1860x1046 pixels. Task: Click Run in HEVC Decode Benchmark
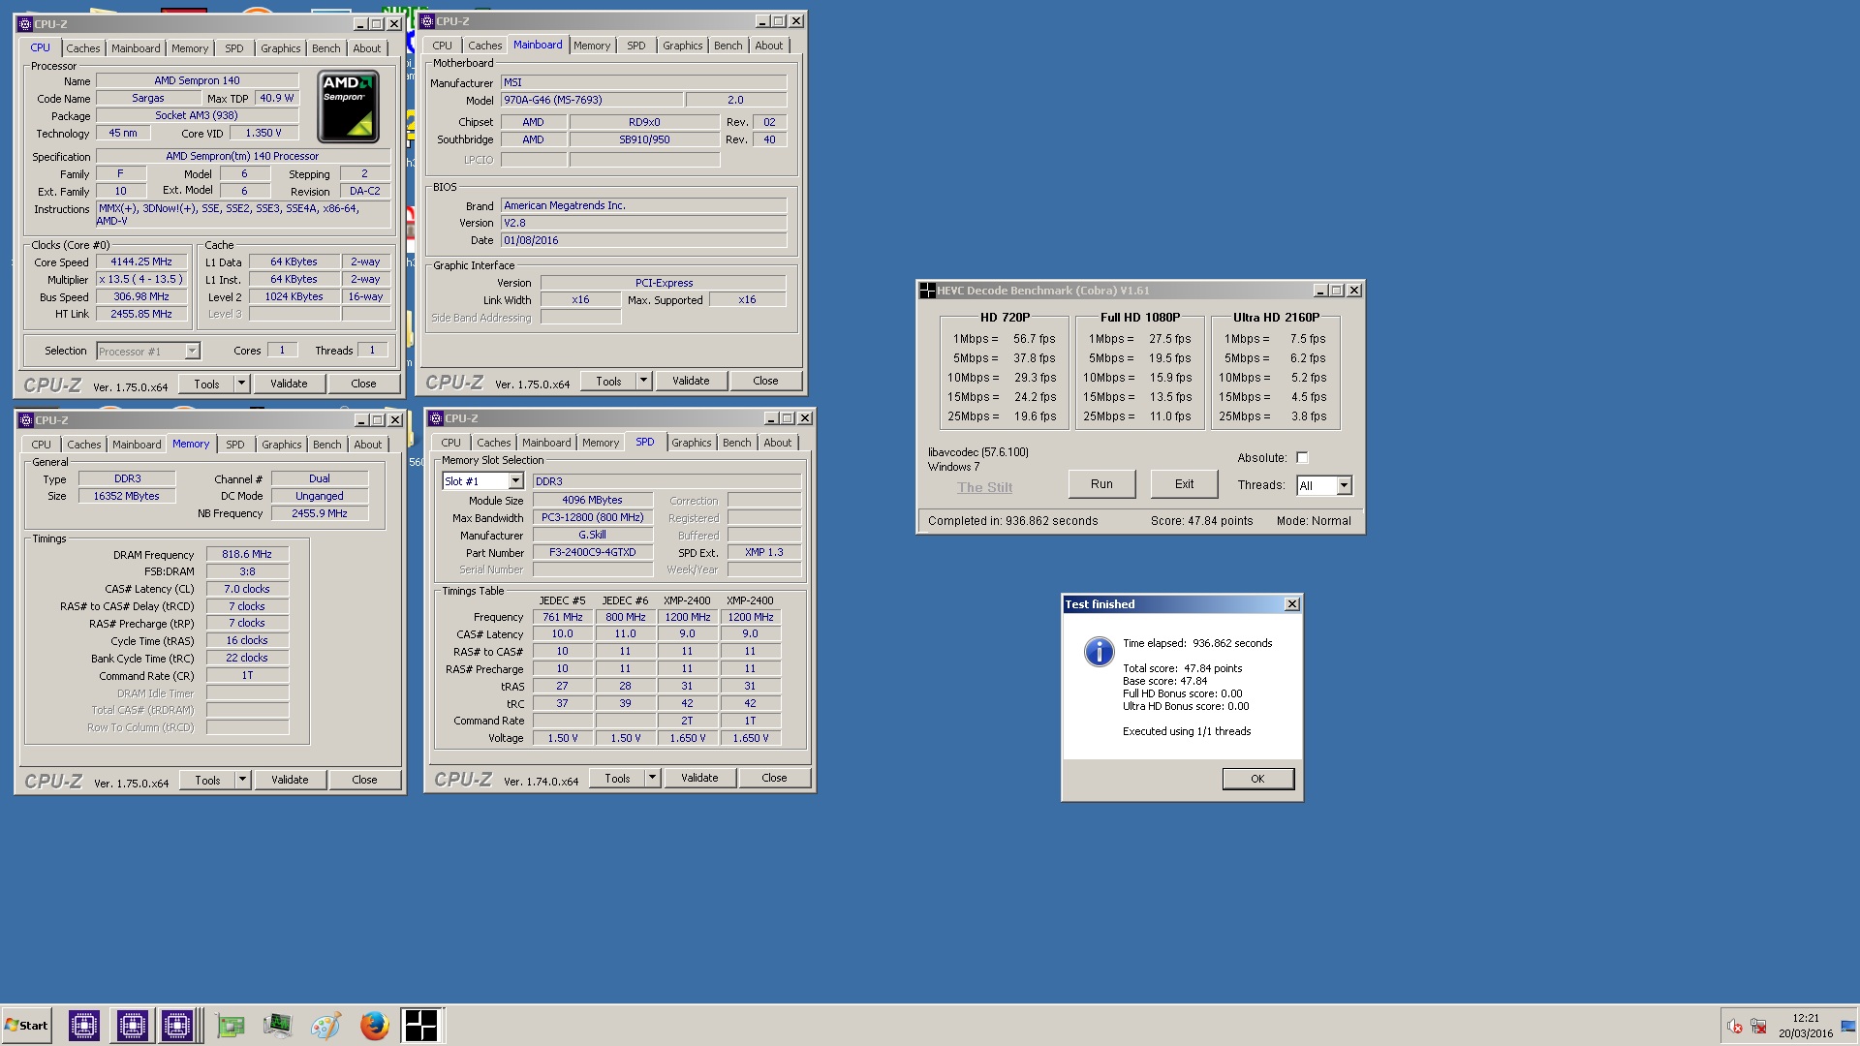pos(1101,484)
